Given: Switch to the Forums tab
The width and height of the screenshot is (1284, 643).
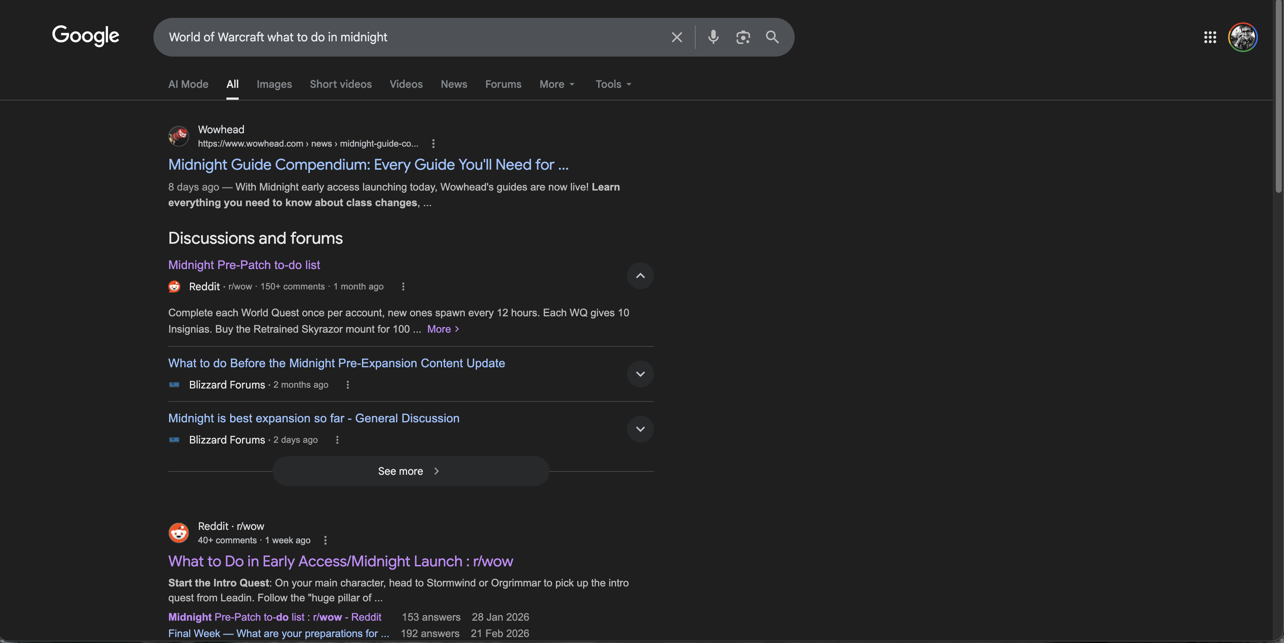Looking at the screenshot, I should 503,84.
